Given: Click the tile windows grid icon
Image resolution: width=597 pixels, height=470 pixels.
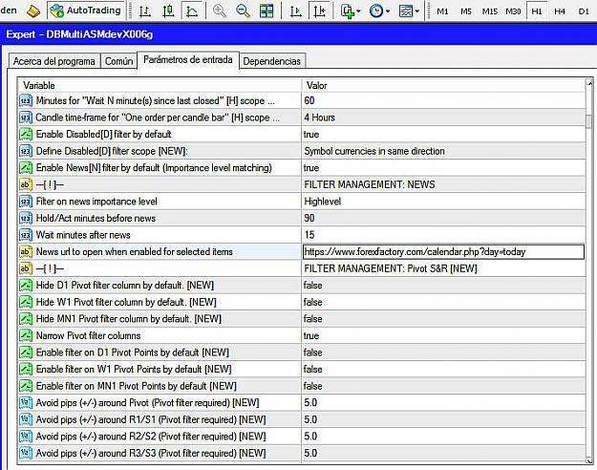Looking at the screenshot, I should [x=267, y=11].
